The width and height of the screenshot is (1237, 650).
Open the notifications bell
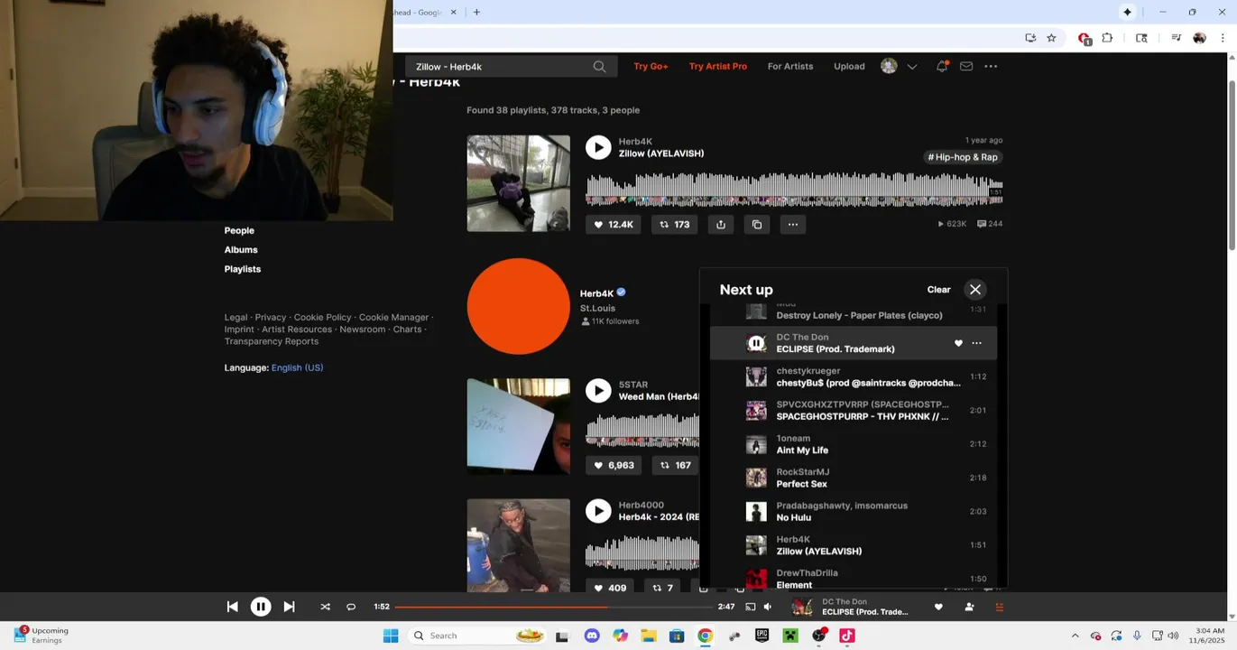click(x=942, y=67)
